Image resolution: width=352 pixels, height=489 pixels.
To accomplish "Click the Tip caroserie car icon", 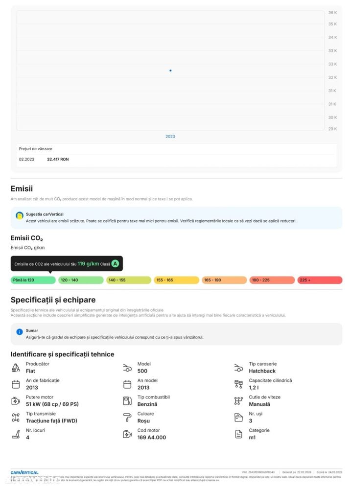I will [x=238, y=368].
